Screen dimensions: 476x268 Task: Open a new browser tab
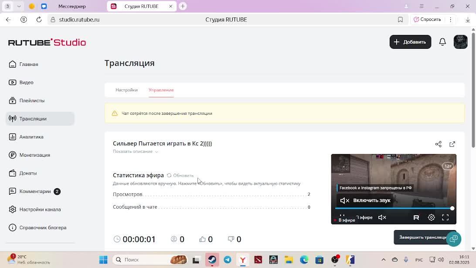pos(183,6)
